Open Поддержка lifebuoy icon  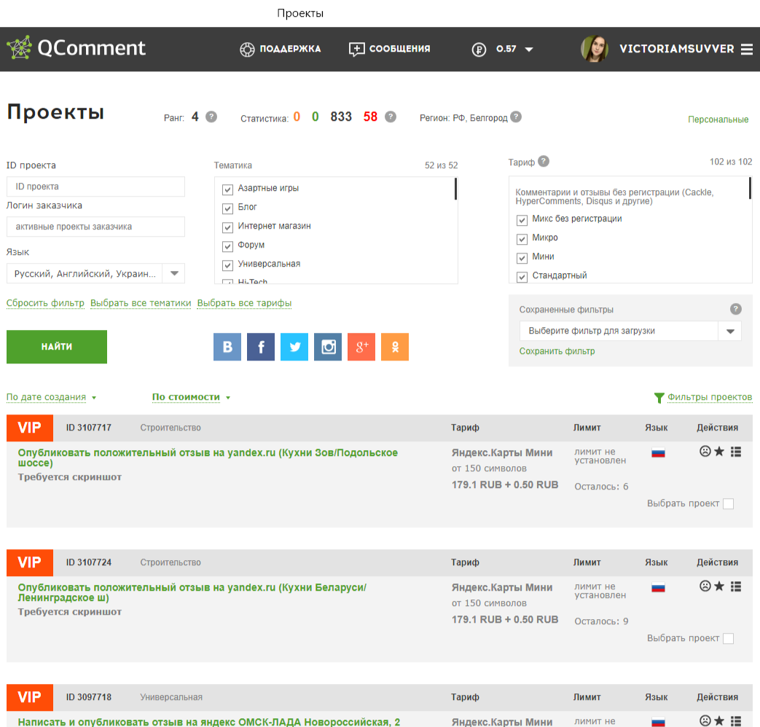pos(247,50)
